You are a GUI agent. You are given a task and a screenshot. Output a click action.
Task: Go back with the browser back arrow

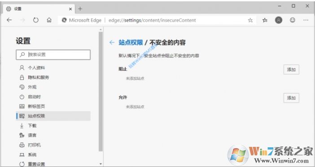9,20
